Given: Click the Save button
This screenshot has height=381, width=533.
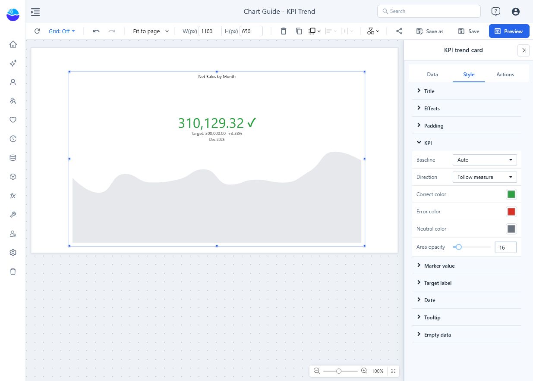Looking at the screenshot, I should coord(469,31).
